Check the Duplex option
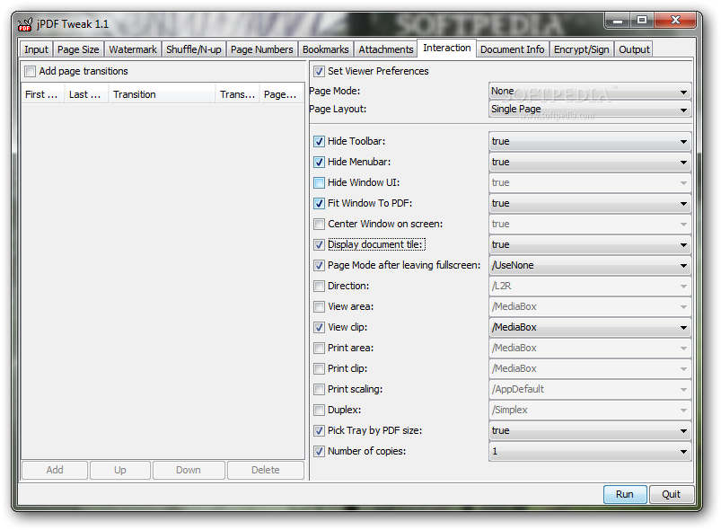Screen dimensions: 721x530 [x=319, y=410]
